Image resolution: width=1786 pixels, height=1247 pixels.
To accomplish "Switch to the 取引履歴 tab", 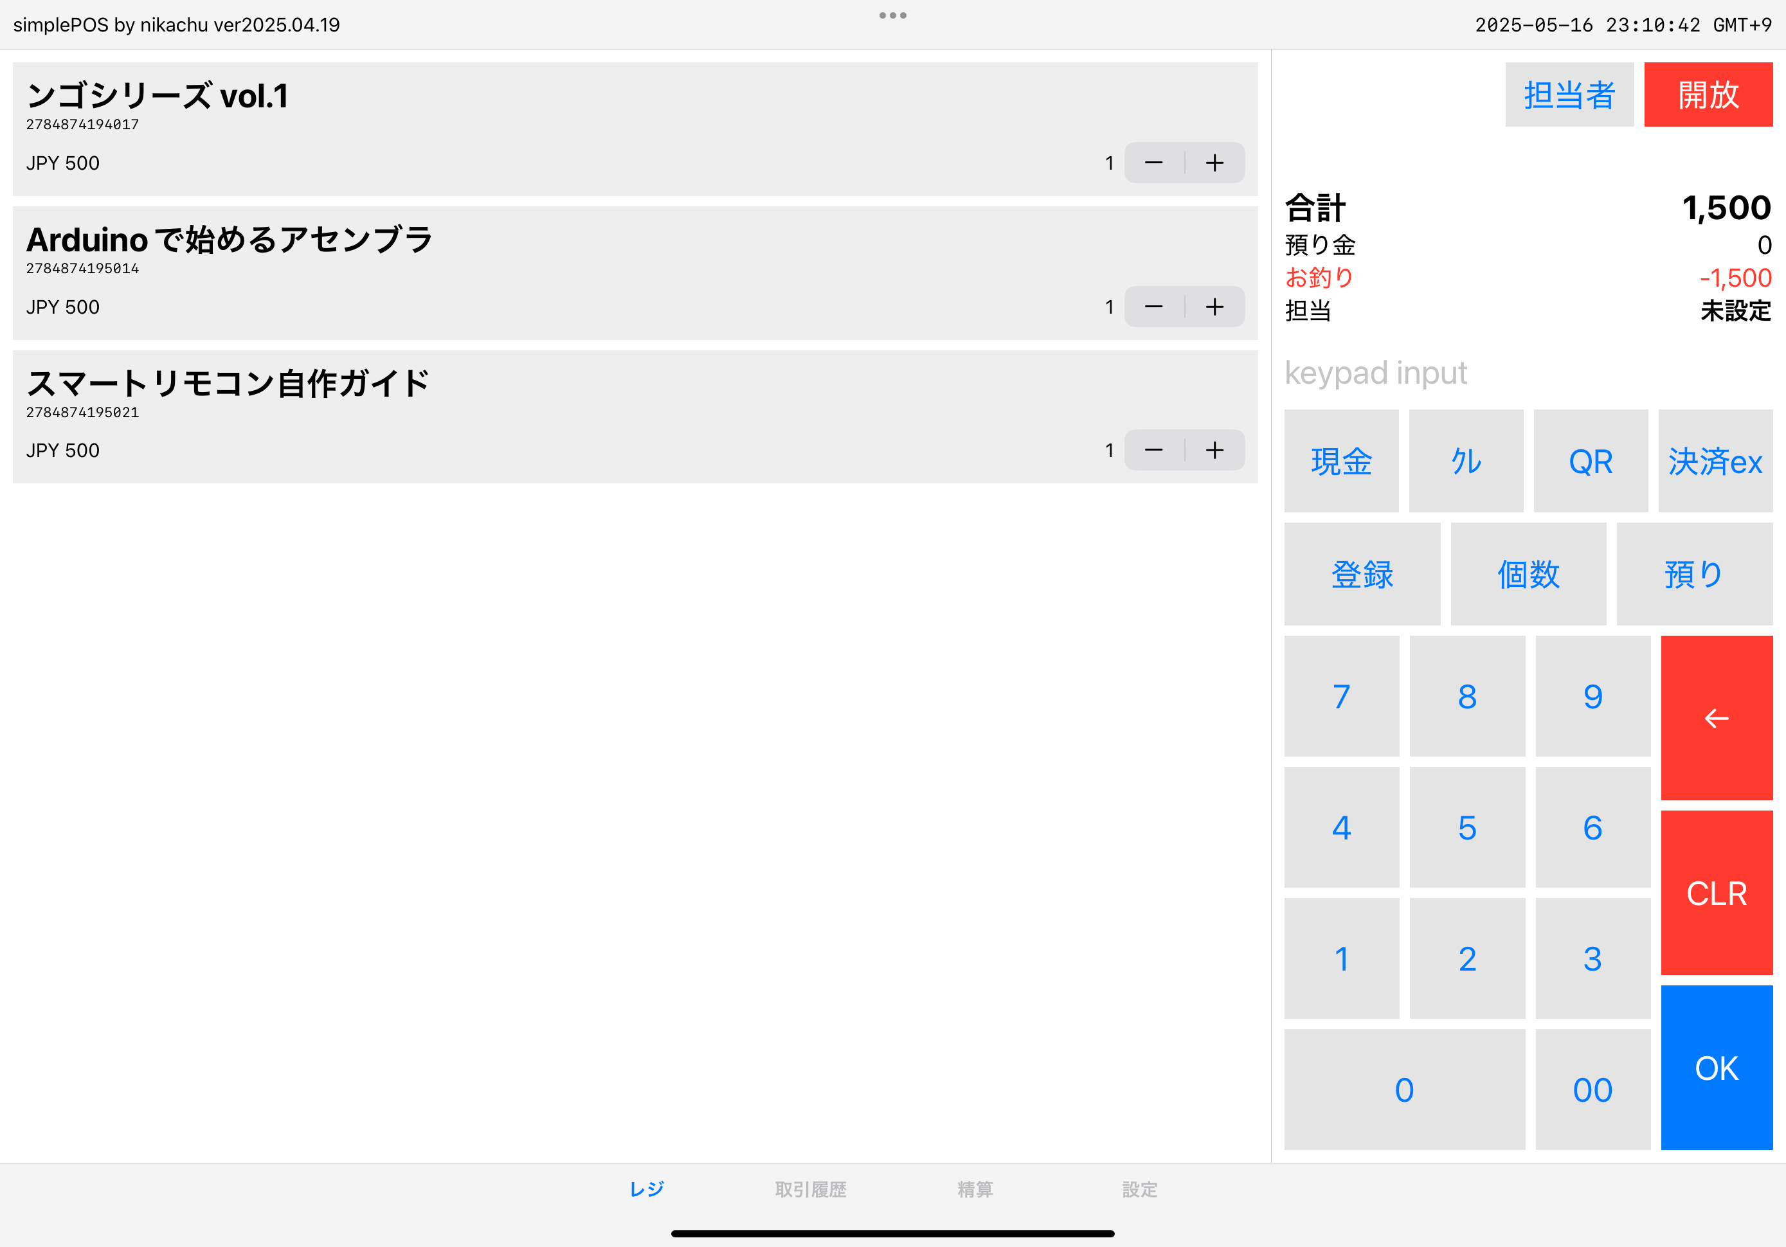I will 811,1189.
